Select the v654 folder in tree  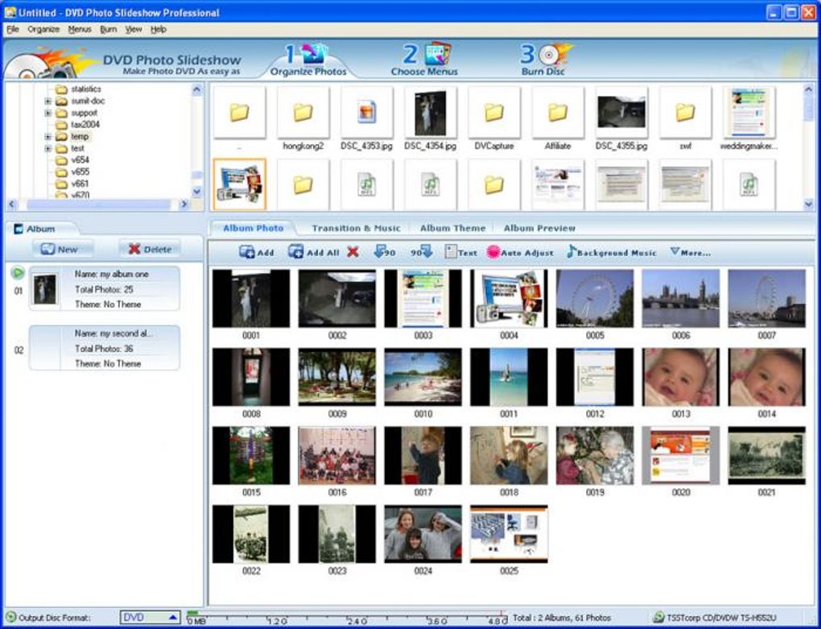coord(80,160)
